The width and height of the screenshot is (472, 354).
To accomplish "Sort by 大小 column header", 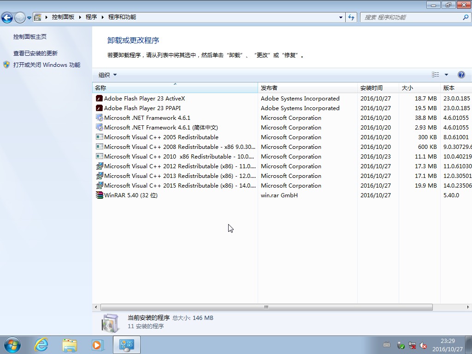I will click(419, 88).
